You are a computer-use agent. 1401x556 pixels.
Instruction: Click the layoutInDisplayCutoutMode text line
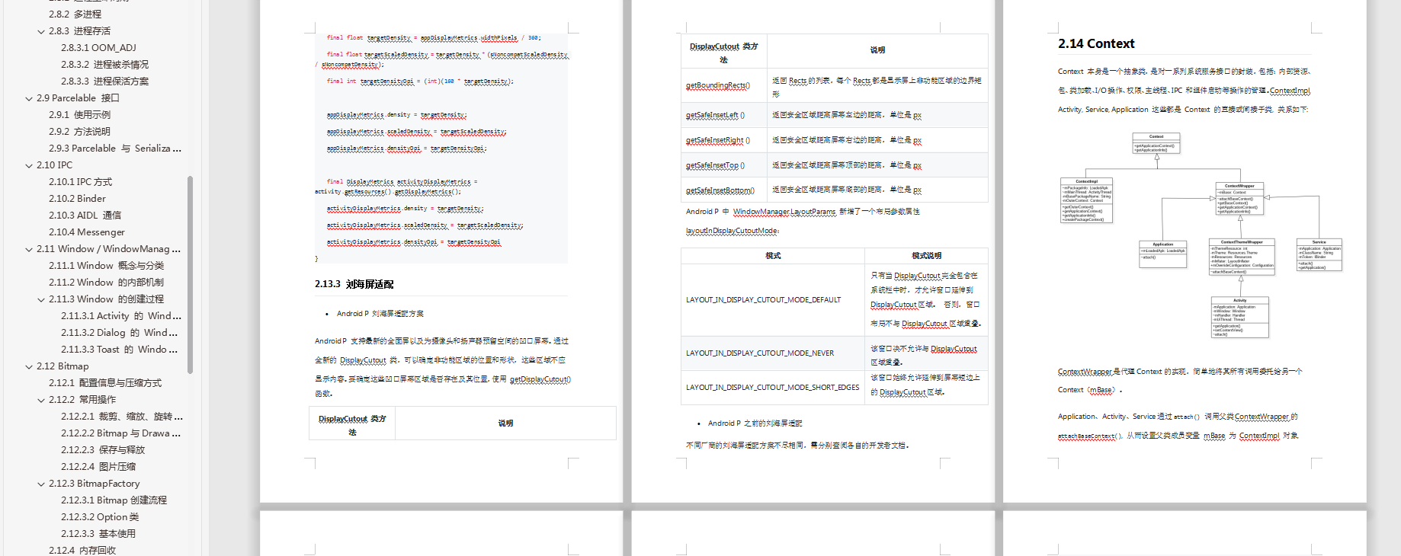click(x=733, y=231)
